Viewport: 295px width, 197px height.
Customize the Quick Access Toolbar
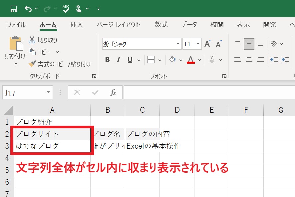[99, 9]
